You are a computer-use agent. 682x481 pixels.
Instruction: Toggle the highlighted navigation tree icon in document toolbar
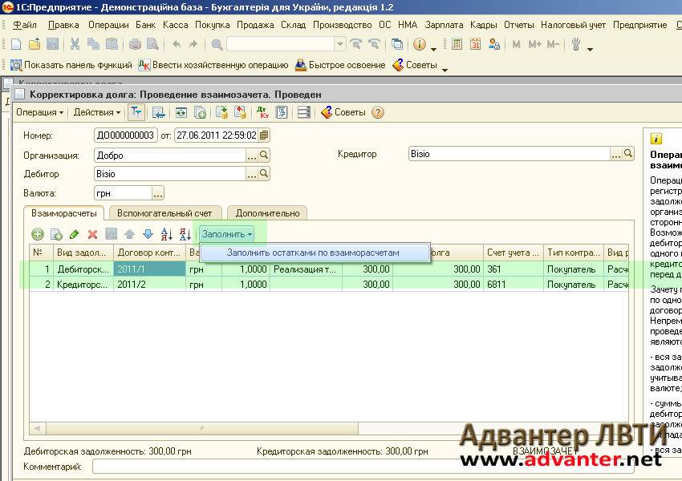point(136,112)
